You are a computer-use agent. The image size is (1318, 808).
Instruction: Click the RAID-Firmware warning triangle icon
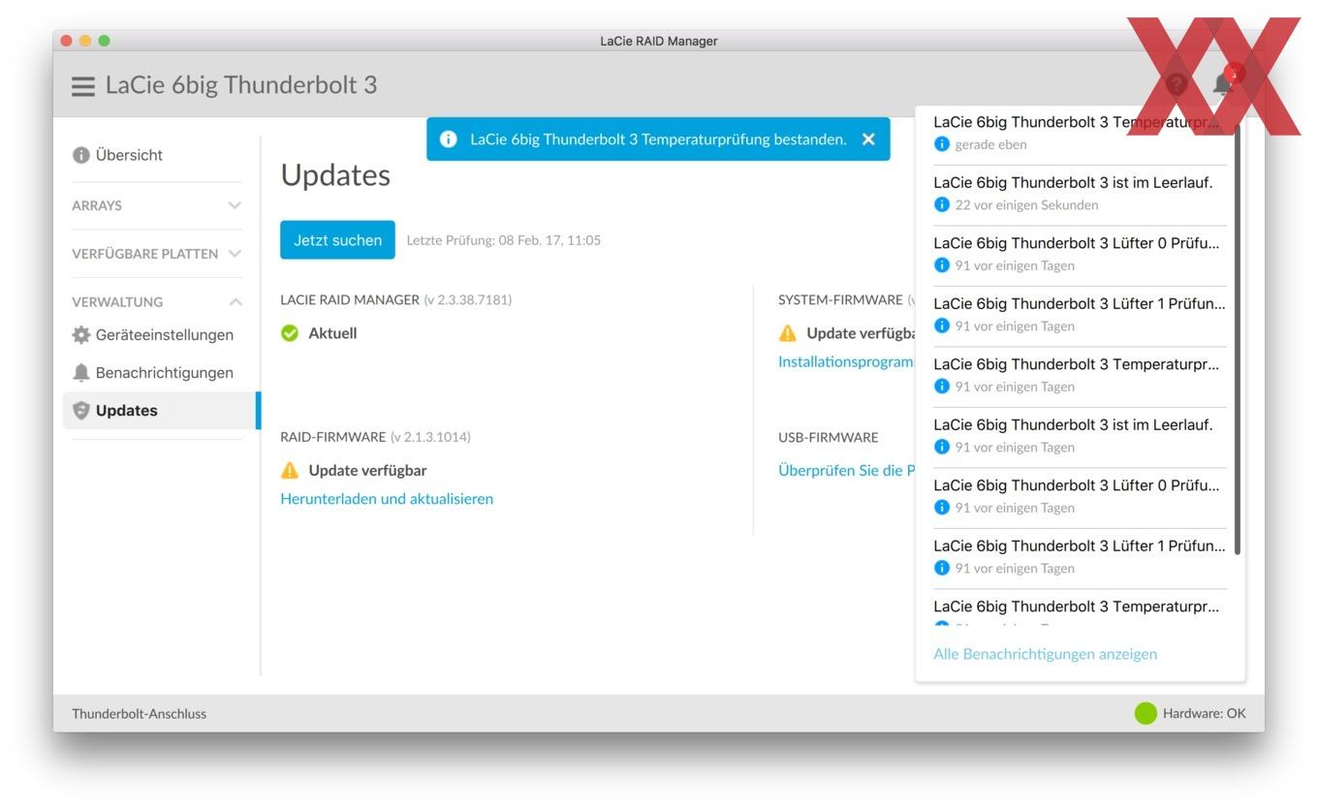[x=289, y=471]
